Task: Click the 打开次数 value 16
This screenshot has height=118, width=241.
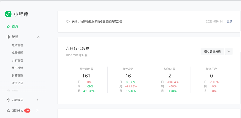Action: point(128,76)
